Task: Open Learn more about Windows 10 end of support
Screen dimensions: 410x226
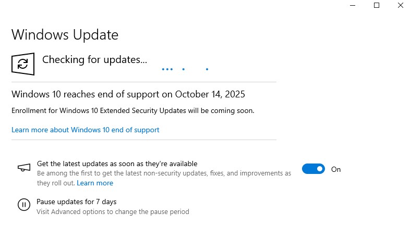Action: click(x=86, y=130)
